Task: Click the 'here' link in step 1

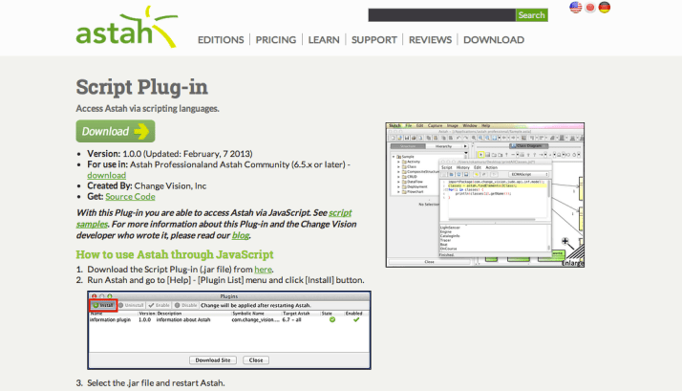Action: [263, 270]
